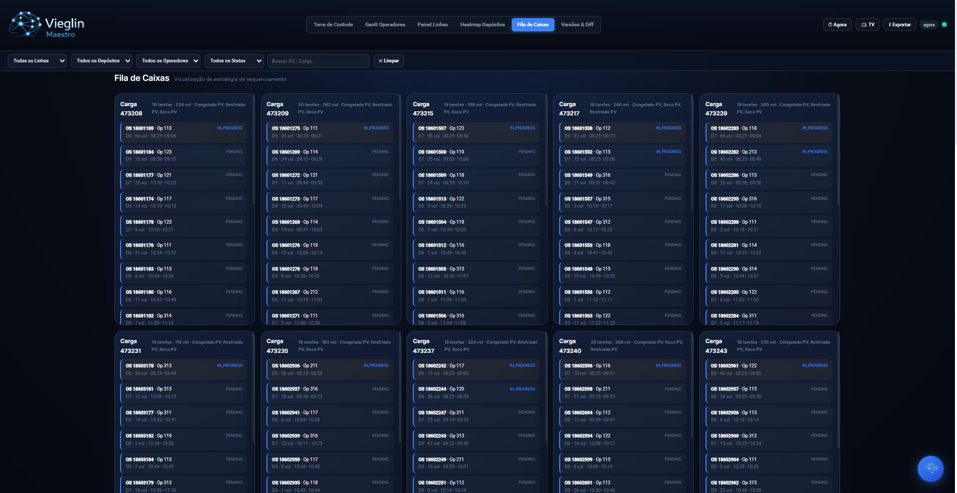Screen dimensions: 957x493
Task: Expand the Todos os Status dropdown
Action: [233, 61]
